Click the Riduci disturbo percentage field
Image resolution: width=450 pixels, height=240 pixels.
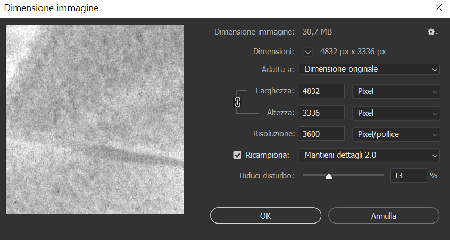[x=408, y=176]
